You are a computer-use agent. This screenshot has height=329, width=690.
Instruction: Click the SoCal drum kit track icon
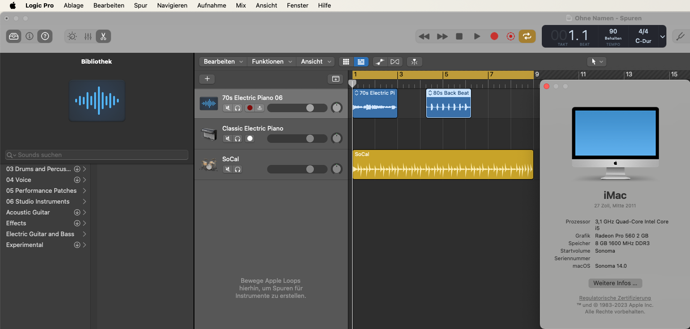pyautogui.click(x=209, y=164)
